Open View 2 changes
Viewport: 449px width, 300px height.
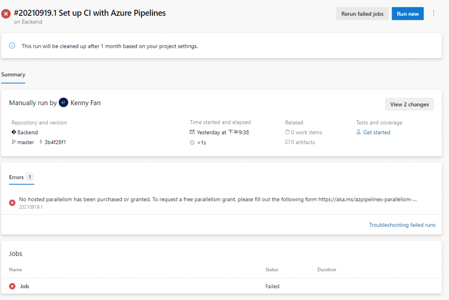[x=409, y=105]
